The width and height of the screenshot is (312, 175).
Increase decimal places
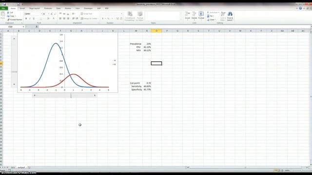click(117, 18)
